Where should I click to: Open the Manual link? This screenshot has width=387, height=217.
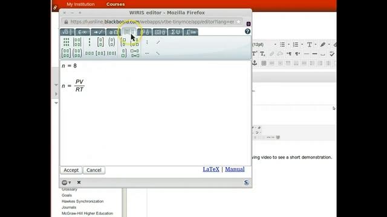[x=235, y=169]
